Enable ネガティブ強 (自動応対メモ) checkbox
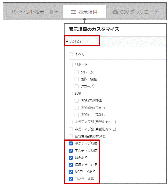 pos(71,129)
